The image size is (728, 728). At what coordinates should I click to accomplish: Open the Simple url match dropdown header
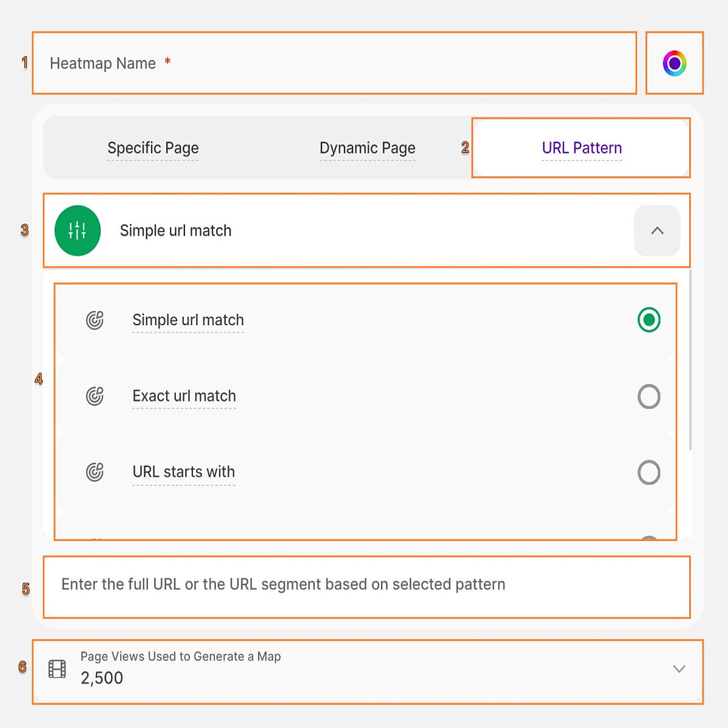tap(366, 231)
